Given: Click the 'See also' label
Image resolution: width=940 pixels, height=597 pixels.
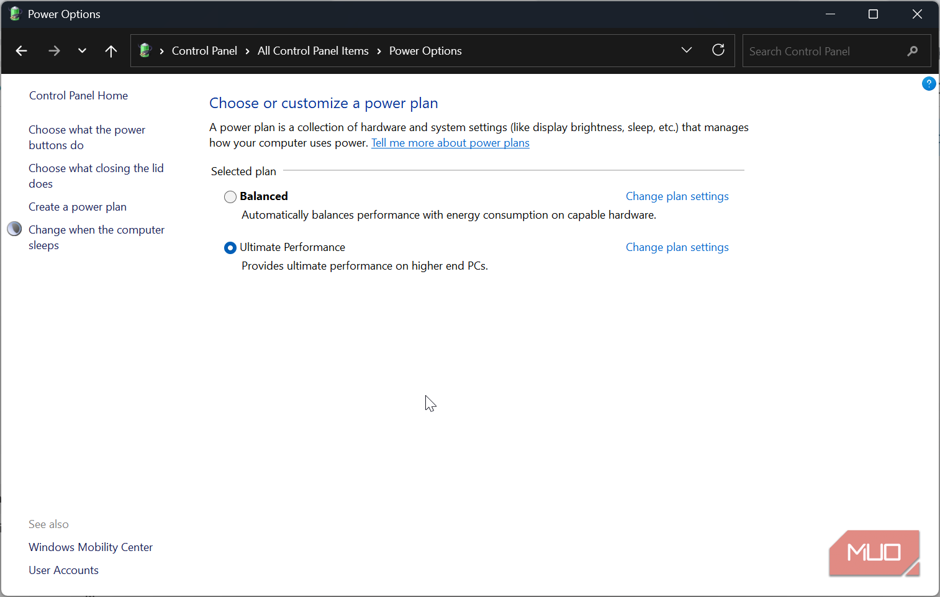Looking at the screenshot, I should click(x=48, y=524).
